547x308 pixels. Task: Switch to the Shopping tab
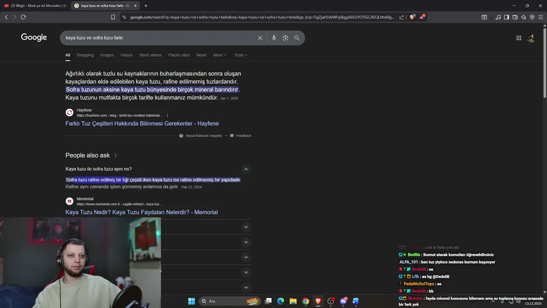(x=85, y=55)
